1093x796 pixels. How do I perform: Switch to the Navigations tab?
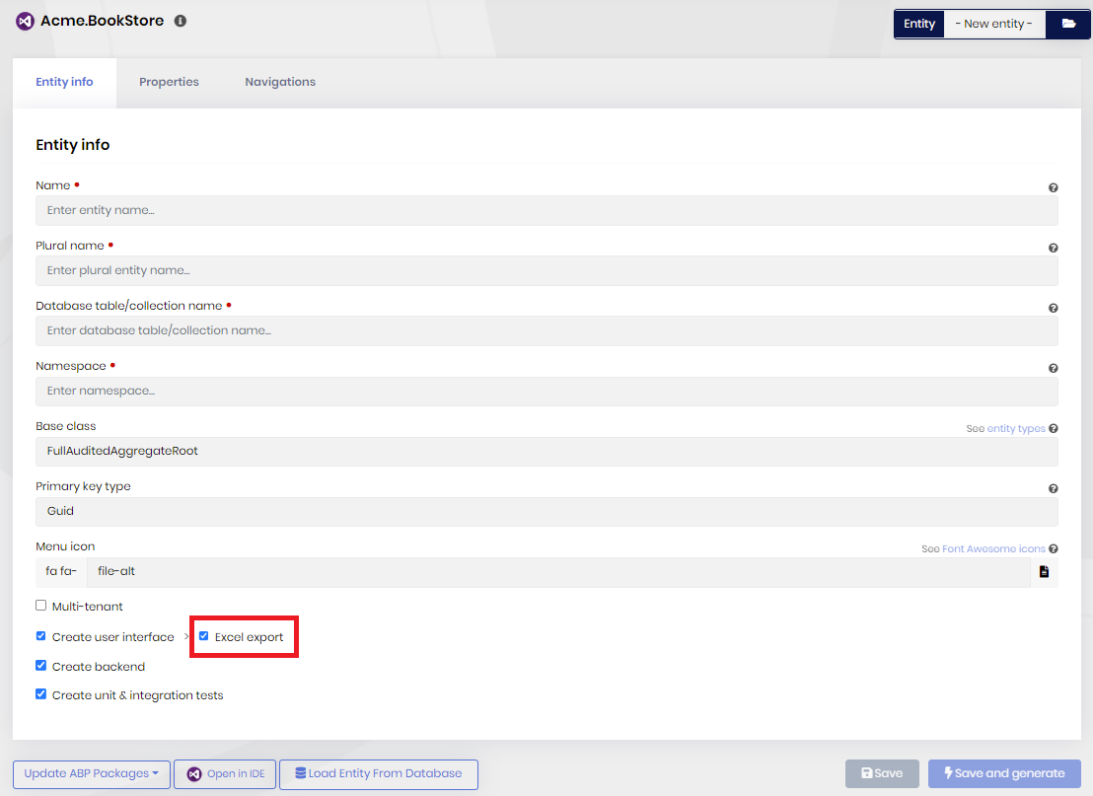[x=280, y=82]
